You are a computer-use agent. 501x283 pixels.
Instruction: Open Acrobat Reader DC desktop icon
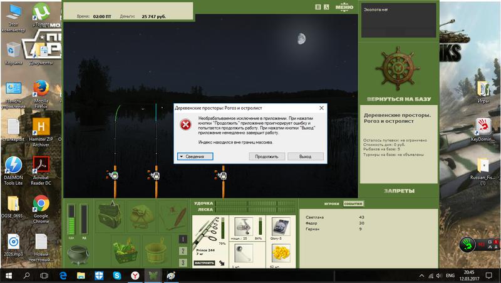(41, 171)
